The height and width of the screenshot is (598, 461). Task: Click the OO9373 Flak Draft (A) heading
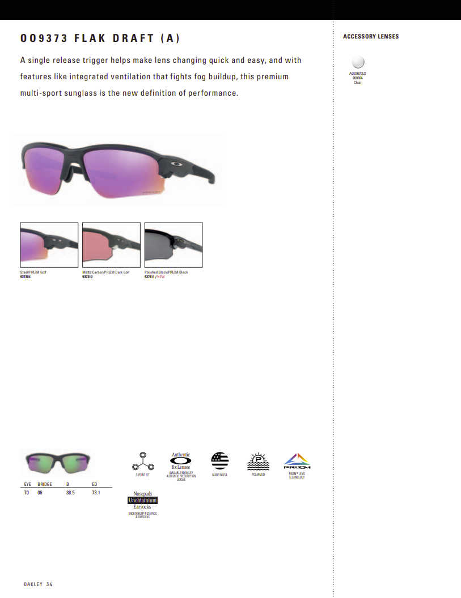point(100,38)
